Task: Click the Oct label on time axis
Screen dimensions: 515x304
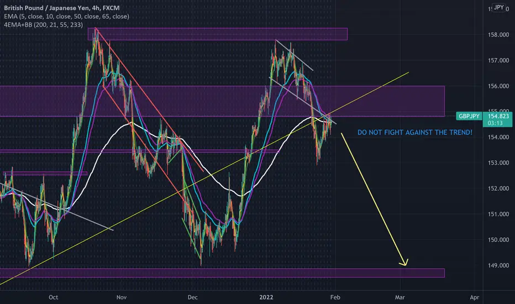Action: click(x=53, y=297)
